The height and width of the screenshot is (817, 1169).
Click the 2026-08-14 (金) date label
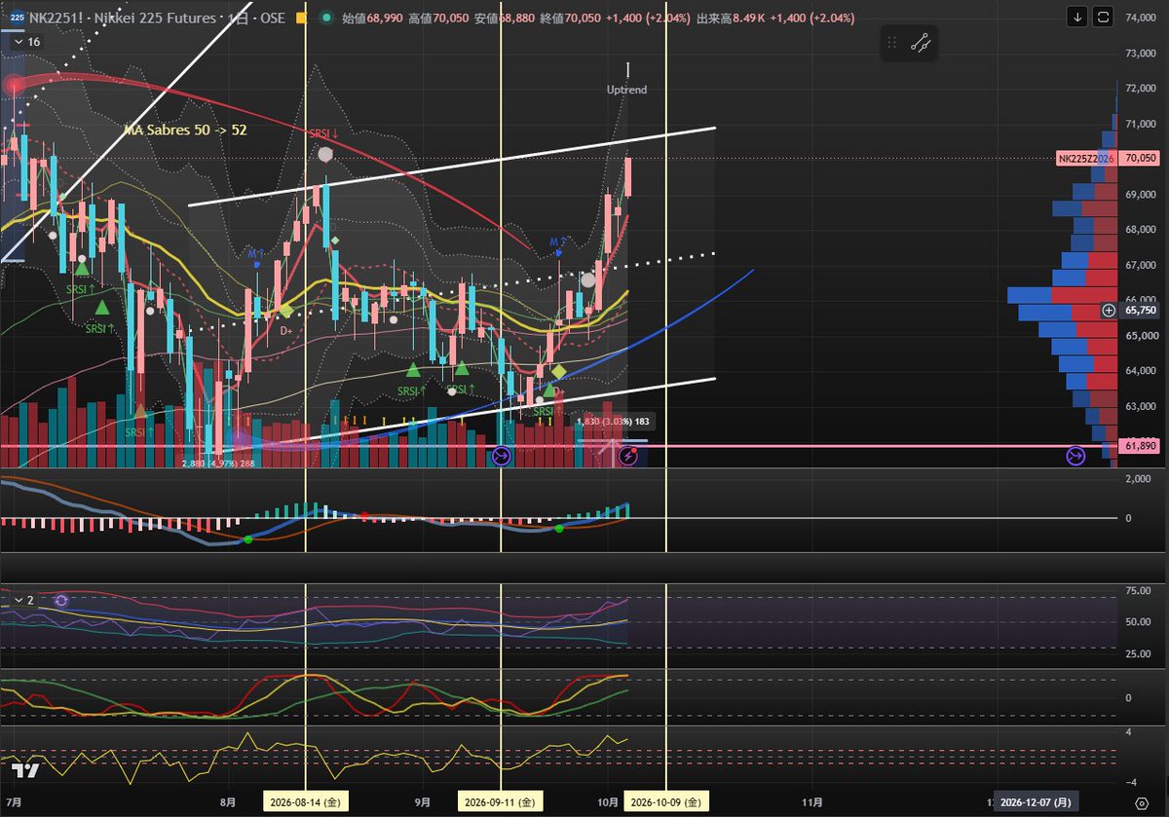307,803
